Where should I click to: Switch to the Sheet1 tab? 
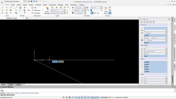click(x=11, y=84)
